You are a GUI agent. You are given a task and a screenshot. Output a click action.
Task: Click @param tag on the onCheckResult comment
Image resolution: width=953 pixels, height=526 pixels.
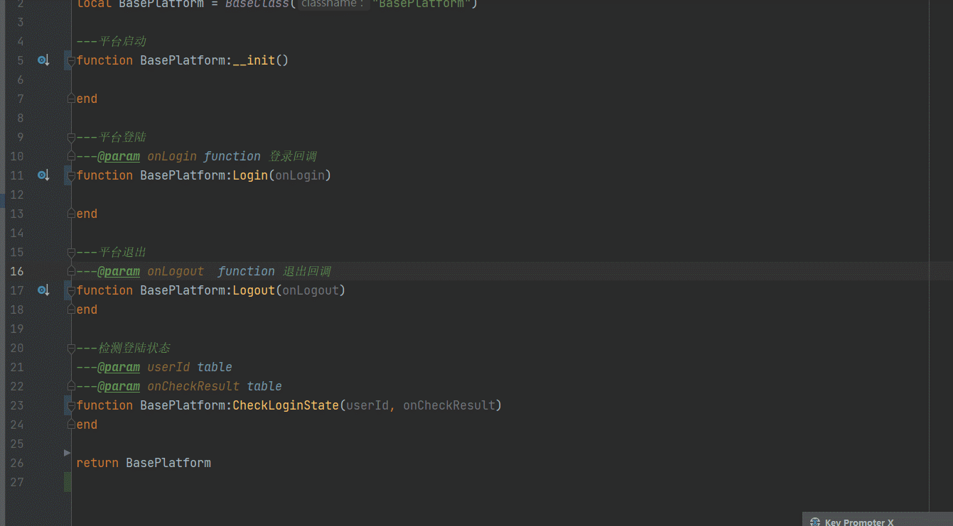(119, 386)
